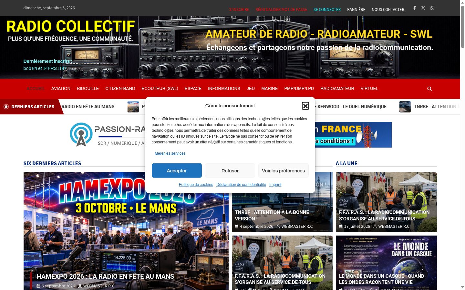
Task: Open the France conditions banner ad
Action: pyautogui.click(x=353, y=135)
